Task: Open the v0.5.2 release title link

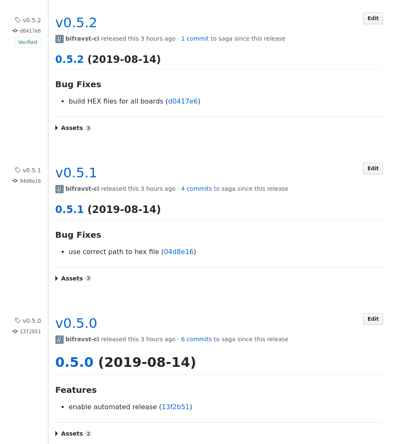Action: 76,23
